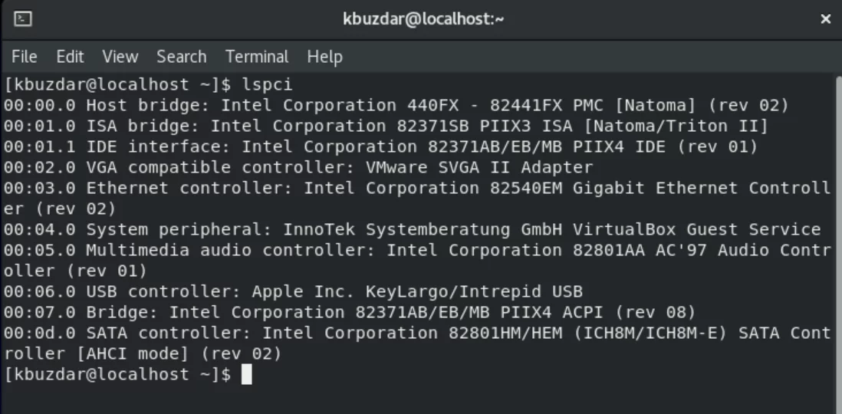842x414 pixels.
Task: Open the Terminal menu
Action: click(x=257, y=57)
